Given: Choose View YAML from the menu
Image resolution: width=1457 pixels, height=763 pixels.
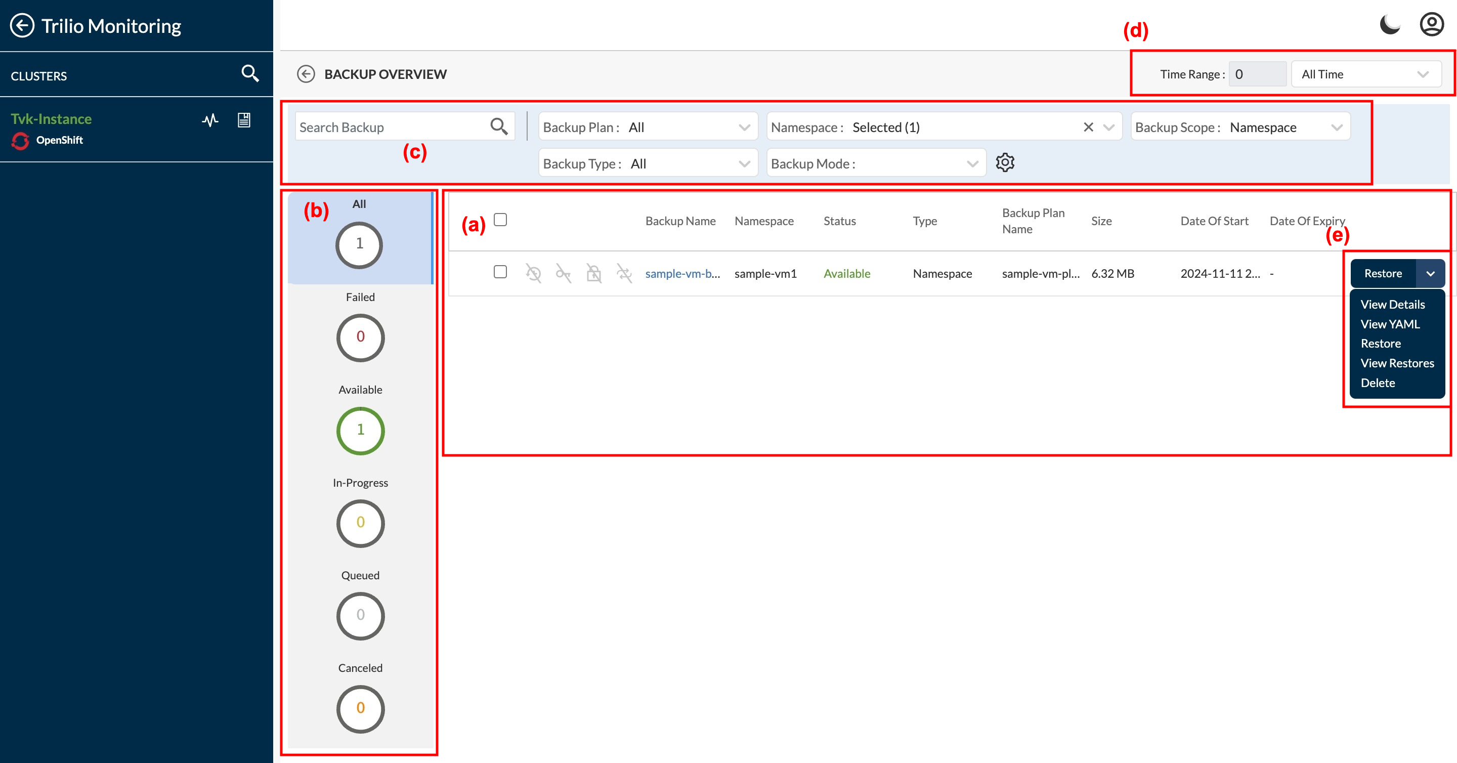Looking at the screenshot, I should pos(1390,324).
